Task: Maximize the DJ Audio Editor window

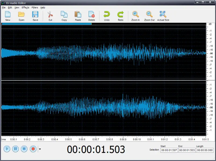Action: pyautogui.click(x=203, y=2)
